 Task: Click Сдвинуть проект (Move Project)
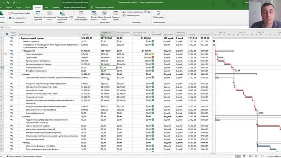pyautogui.click(x=115, y=16)
